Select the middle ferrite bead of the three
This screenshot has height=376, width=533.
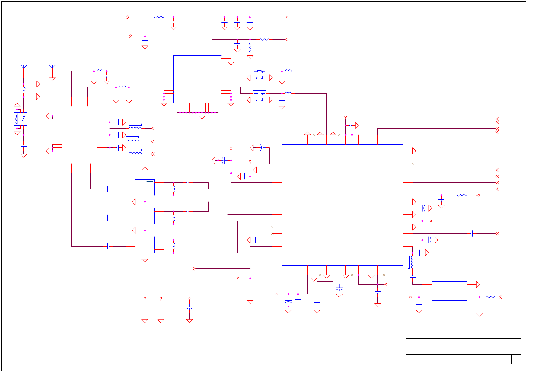coord(132,139)
